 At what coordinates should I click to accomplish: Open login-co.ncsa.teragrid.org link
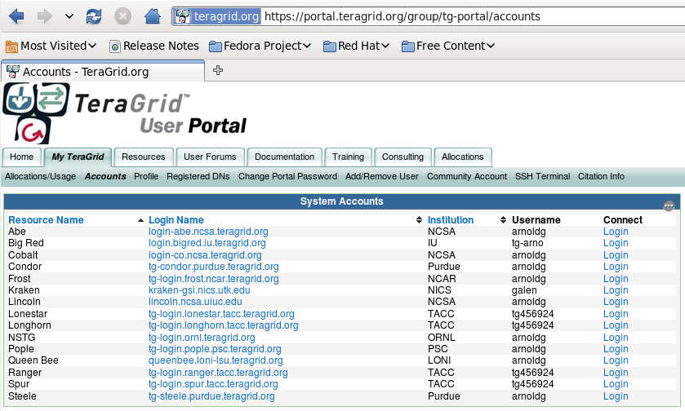point(205,255)
